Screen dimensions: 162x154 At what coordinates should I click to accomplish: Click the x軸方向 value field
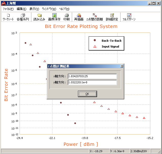(x=92, y=76)
